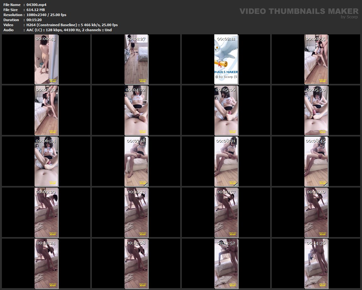Image resolution: width=362 pixels, height=290 pixels.
Task: Click the thumbnail at 00:05:50
Action: 316,110
